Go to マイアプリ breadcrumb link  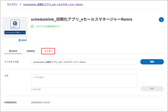(x=11, y=5)
